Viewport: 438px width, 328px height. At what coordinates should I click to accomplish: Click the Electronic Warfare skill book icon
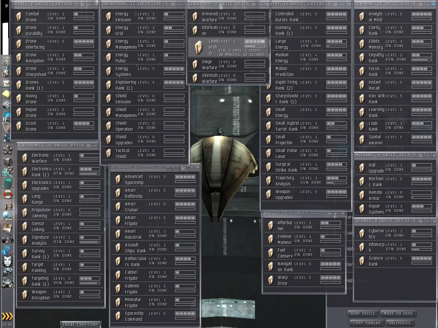25,158
